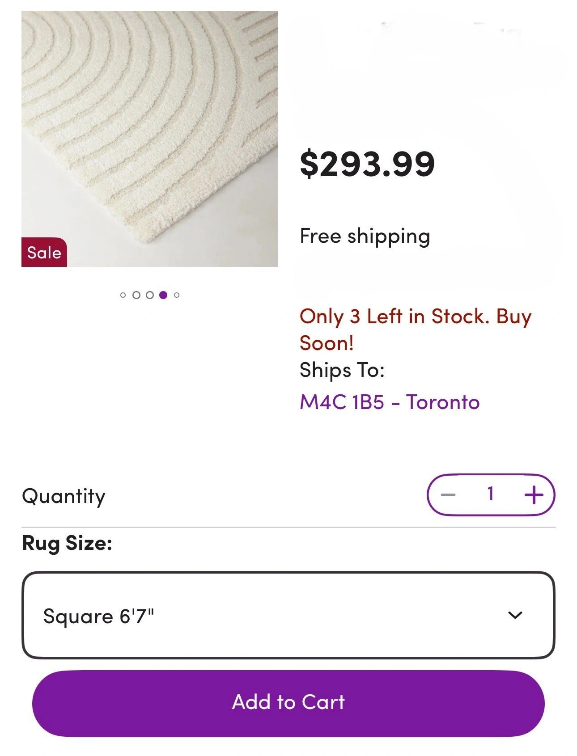
Task: Open the Square 6'7" rug size dropdown
Action: coord(288,615)
